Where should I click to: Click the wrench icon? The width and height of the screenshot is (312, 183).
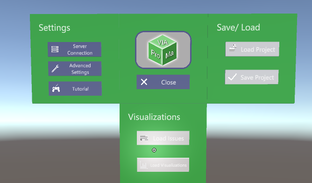pyautogui.click(x=55, y=69)
